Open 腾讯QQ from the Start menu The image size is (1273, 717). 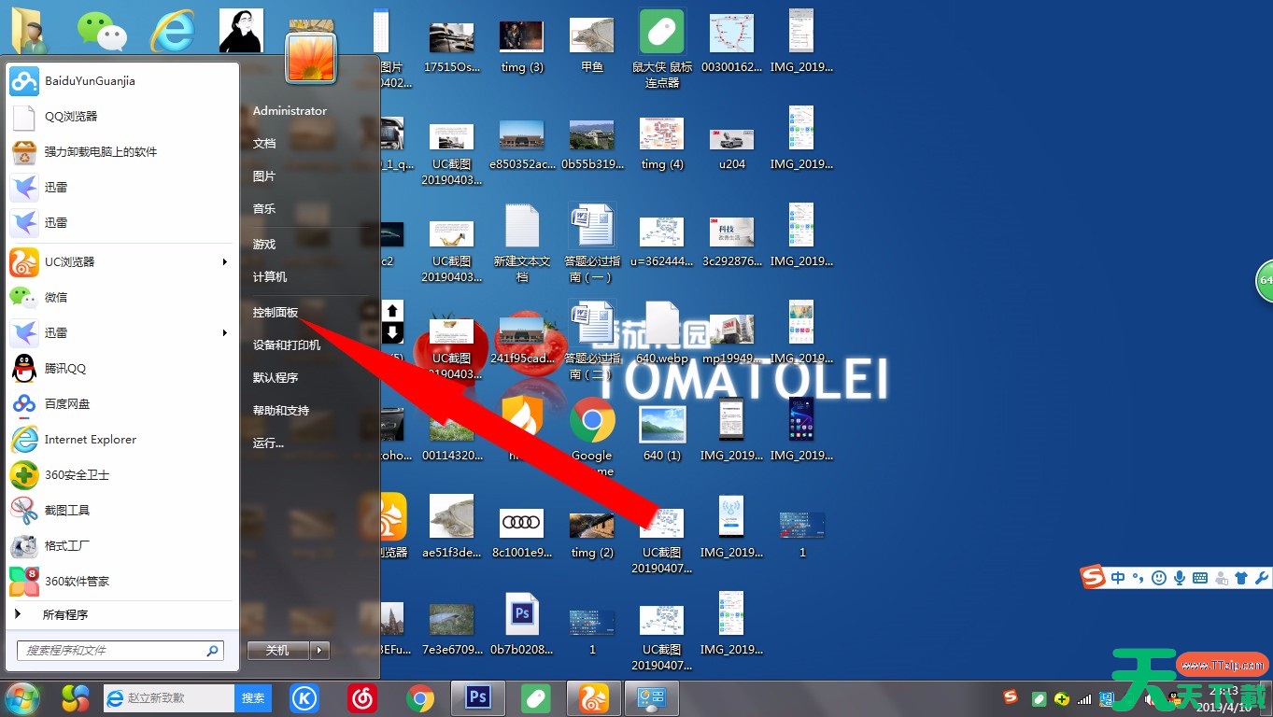coord(65,368)
